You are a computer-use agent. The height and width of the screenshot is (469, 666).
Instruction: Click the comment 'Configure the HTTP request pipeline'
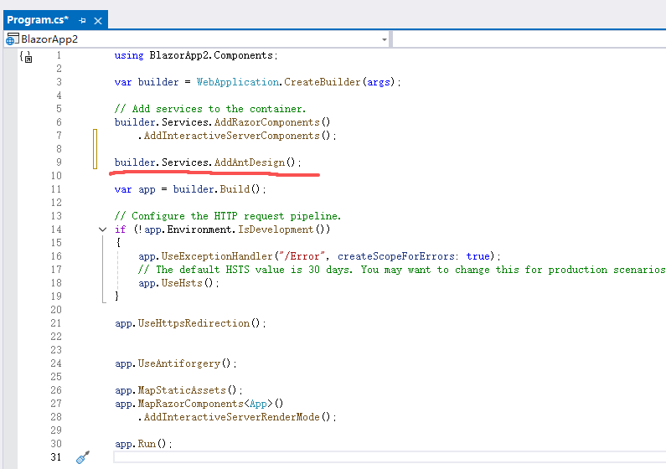point(228,216)
